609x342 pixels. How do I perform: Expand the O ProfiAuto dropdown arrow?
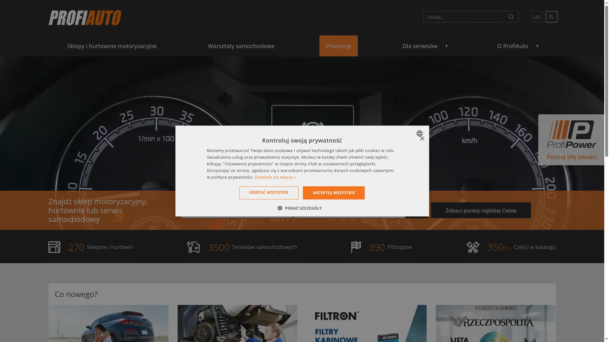point(537,46)
